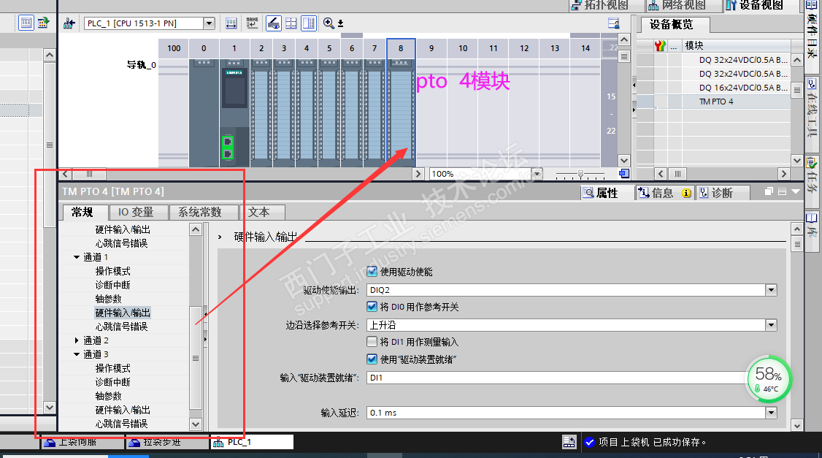822x458 pixels.
Task: Click the overview navigation icon beside the zoom slider
Action: (x=624, y=174)
